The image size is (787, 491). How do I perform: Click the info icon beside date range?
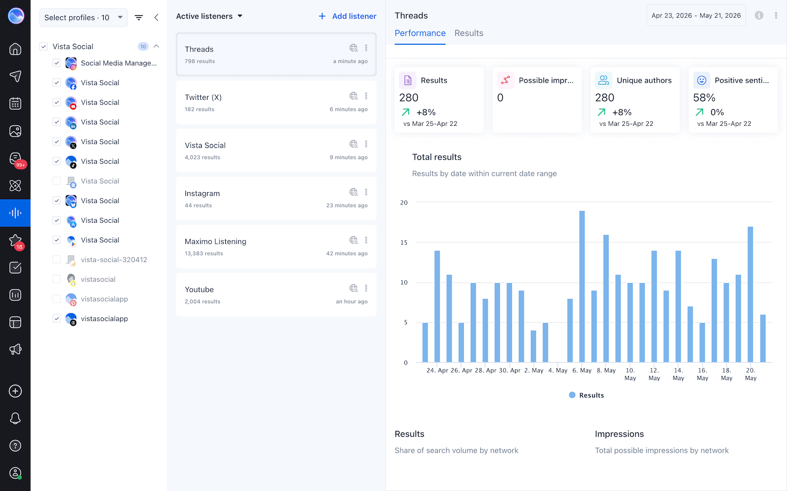click(759, 15)
